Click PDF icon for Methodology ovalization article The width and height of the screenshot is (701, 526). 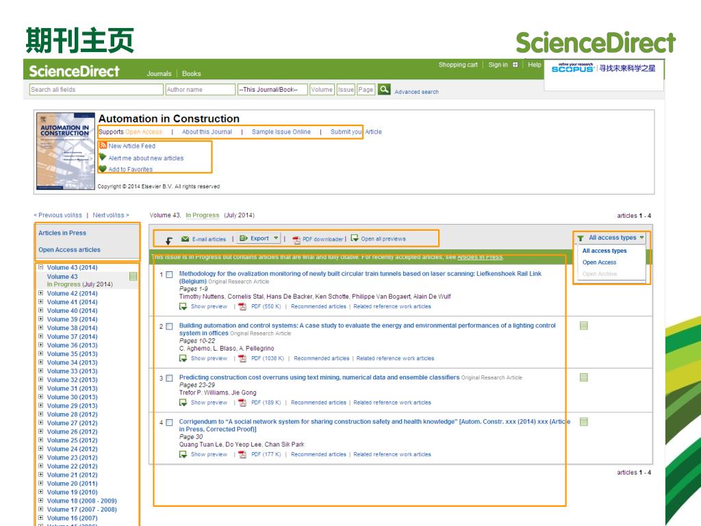click(242, 306)
